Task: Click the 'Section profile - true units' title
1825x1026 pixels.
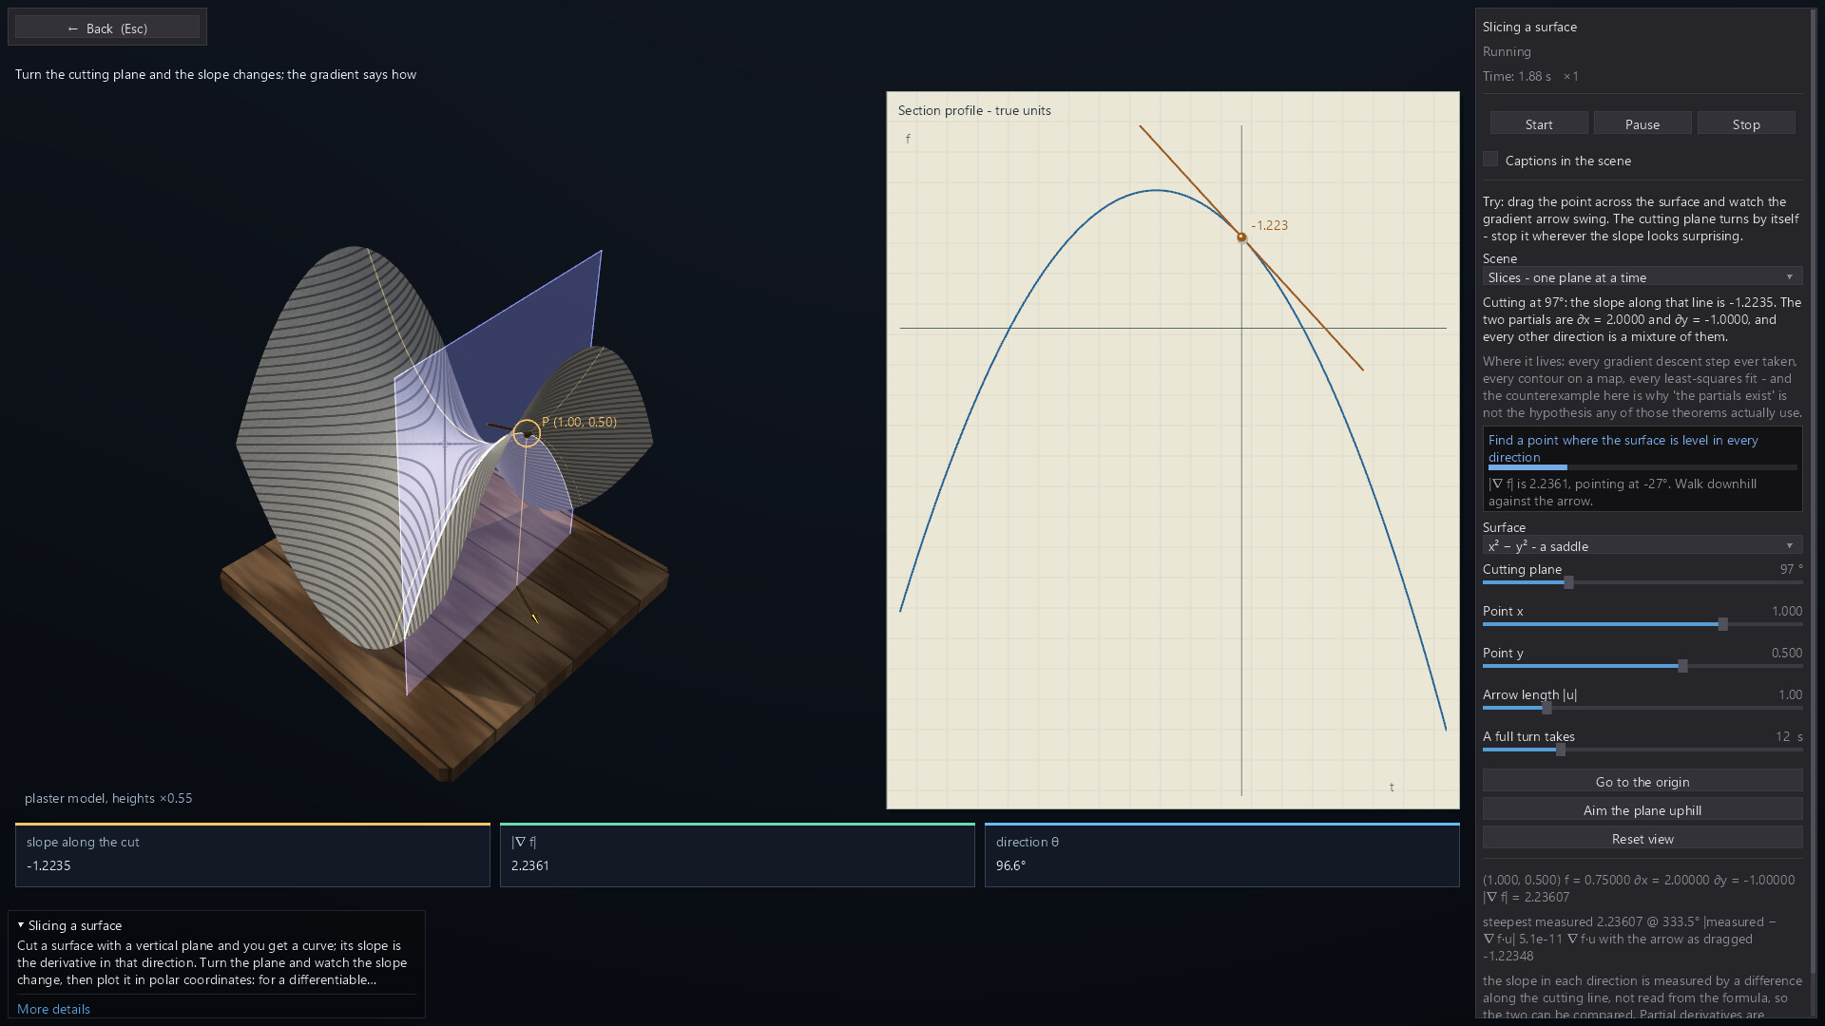Action: pyautogui.click(x=974, y=110)
